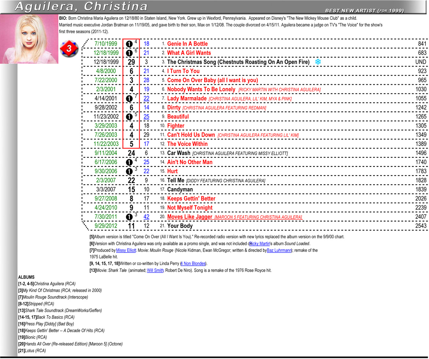Click the number-one circle on the Genie In A Bottle row

[x=129, y=44]
